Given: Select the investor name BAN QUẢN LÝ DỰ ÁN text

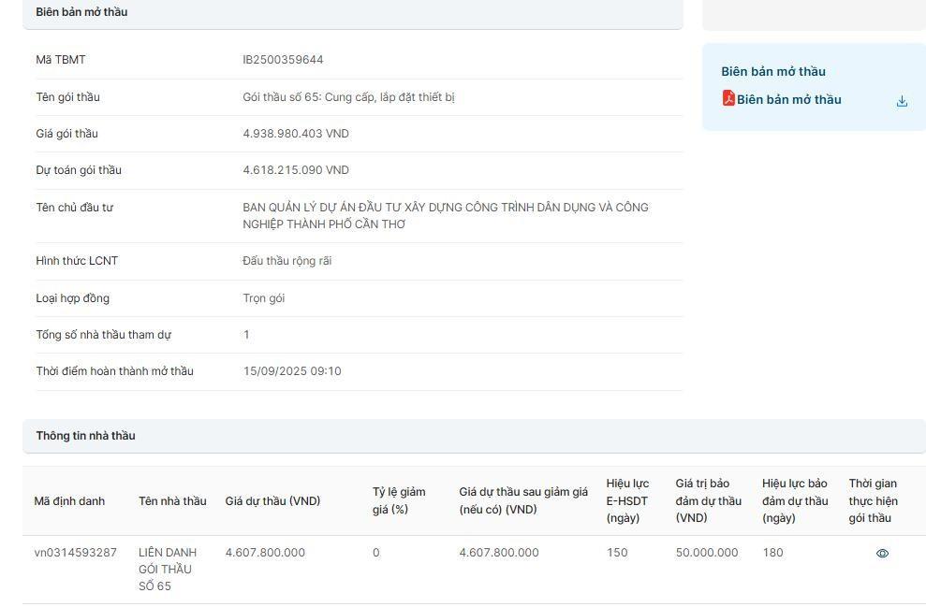Looking at the screenshot, I should tap(445, 215).
